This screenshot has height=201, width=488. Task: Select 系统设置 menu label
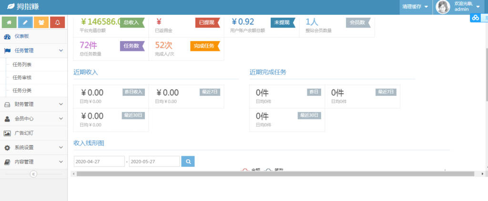click(x=24, y=148)
